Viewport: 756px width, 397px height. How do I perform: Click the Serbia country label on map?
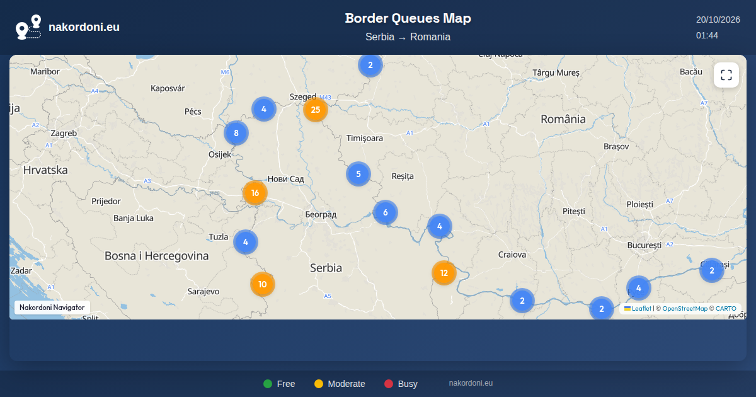point(326,268)
